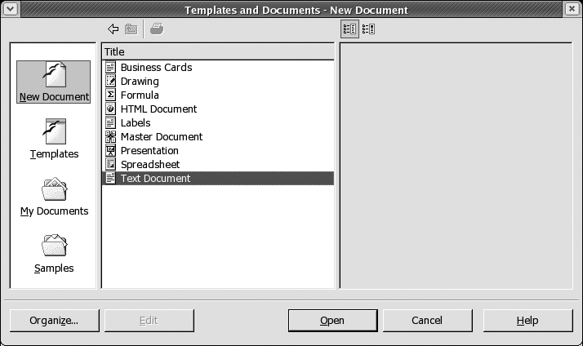Click the Spreadsheet icon
The image size is (583, 346).
point(110,164)
